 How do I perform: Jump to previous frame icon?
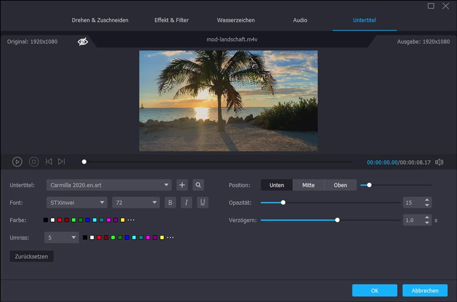point(49,162)
